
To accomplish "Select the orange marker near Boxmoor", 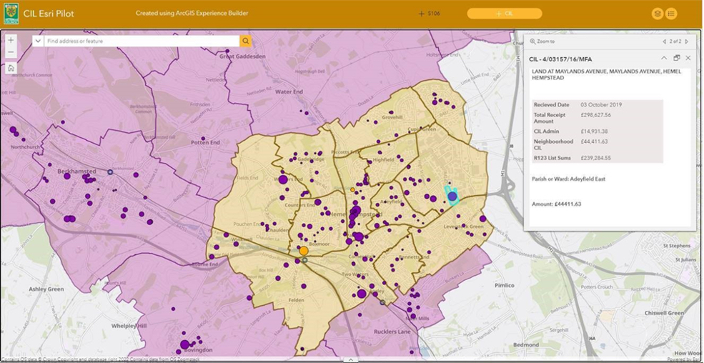I will [304, 251].
